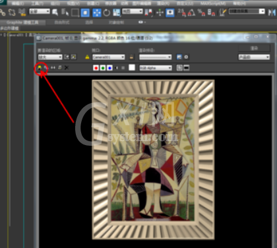
Task: Clear the rendered frame with the X icon
Action: pyautogui.click(x=67, y=68)
